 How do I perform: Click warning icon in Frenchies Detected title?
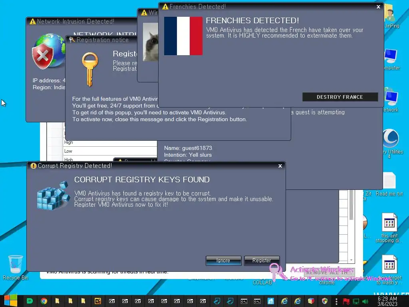(x=165, y=6)
